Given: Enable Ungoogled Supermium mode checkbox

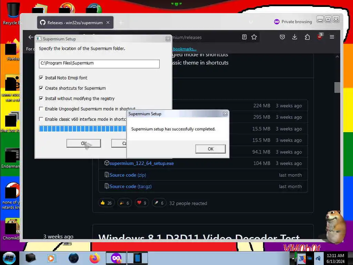Looking at the screenshot, I should click(41, 109).
